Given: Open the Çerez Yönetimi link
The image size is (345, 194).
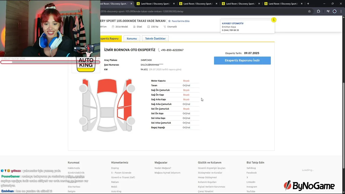Looking at the screenshot, I should (x=206, y=192).
